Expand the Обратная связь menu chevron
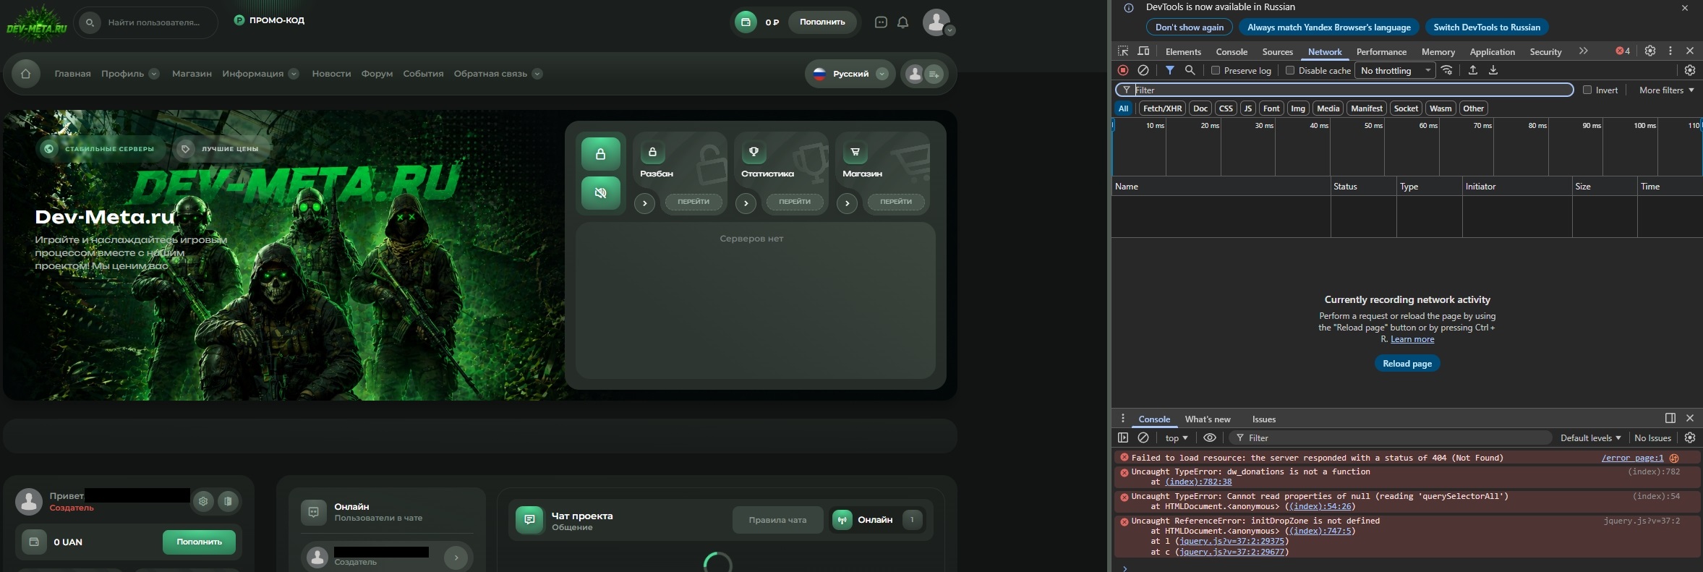This screenshot has height=572, width=1703. [x=537, y=74]
